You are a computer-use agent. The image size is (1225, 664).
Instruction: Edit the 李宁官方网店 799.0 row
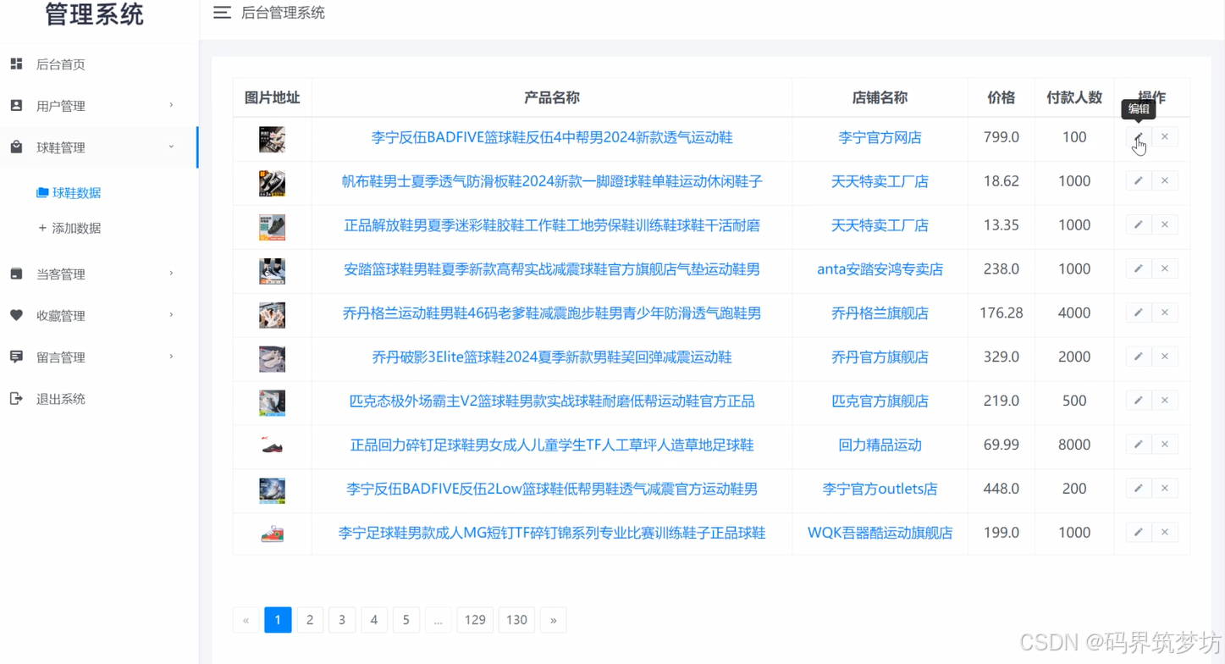[1138, 137]
